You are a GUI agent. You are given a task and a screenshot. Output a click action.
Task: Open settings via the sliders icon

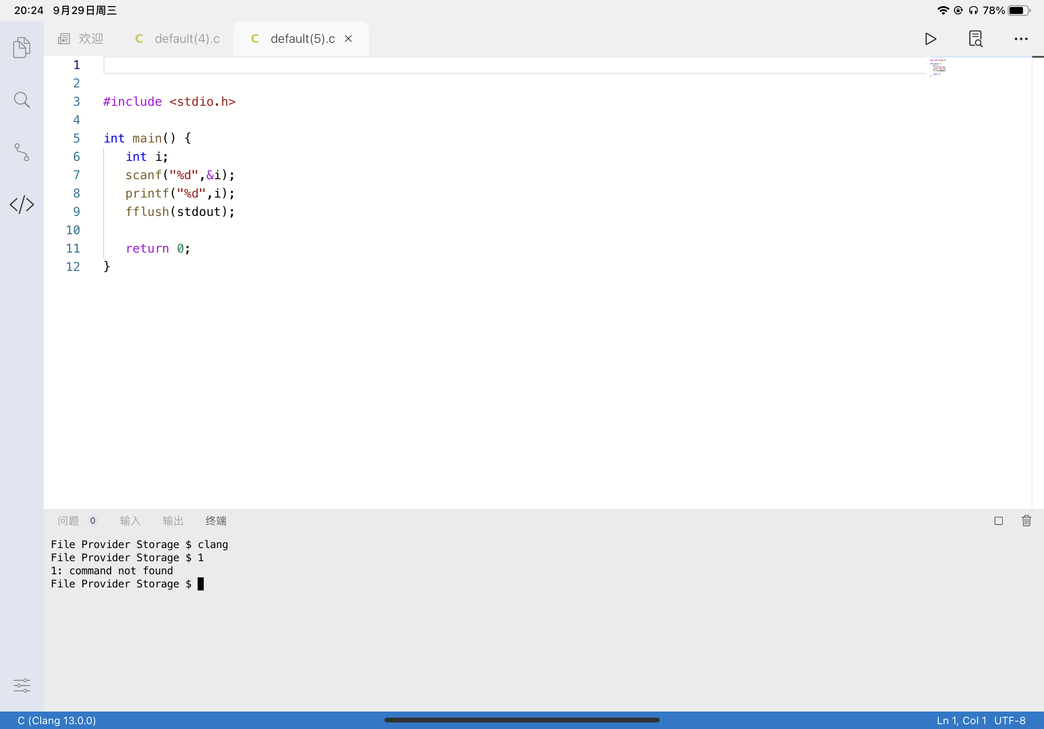(x=21, y=685)
